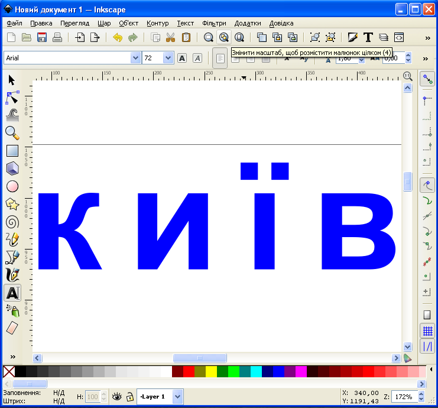Viewport: 438px width, 408px height.
Task: Select the Star polygon tool
Action: 12,204
